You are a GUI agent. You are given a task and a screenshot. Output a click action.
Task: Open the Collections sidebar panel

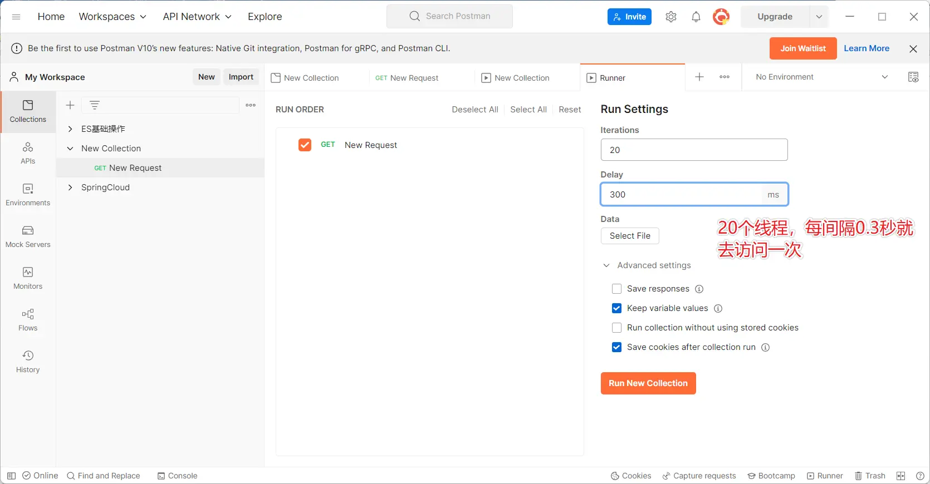point(28,112)
